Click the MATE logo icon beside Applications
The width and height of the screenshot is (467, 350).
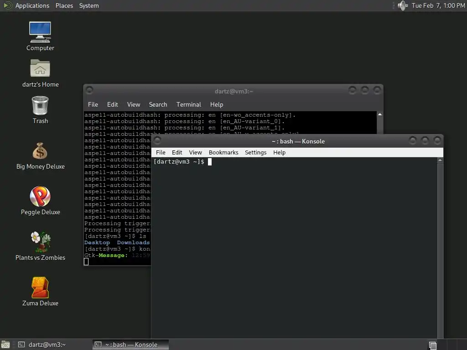7,5
